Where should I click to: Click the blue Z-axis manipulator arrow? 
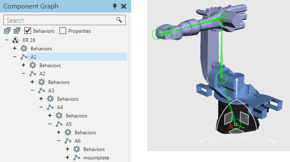[236, 118]
